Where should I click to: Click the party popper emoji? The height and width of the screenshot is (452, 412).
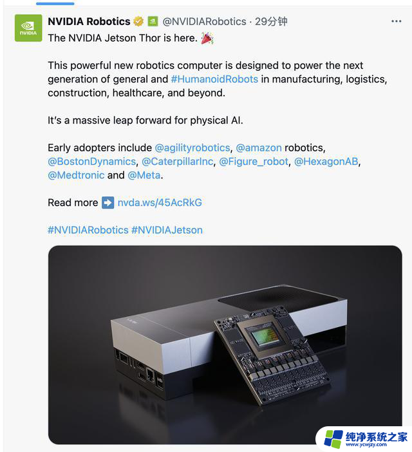click(207, 38)
